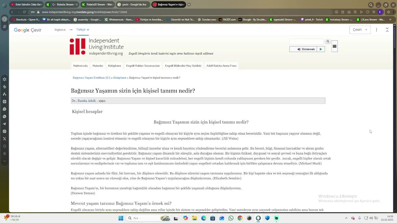Switch to çeviri - Google'da Ara tab
Viewport: 397px width, 223px height.
point(133,5)
